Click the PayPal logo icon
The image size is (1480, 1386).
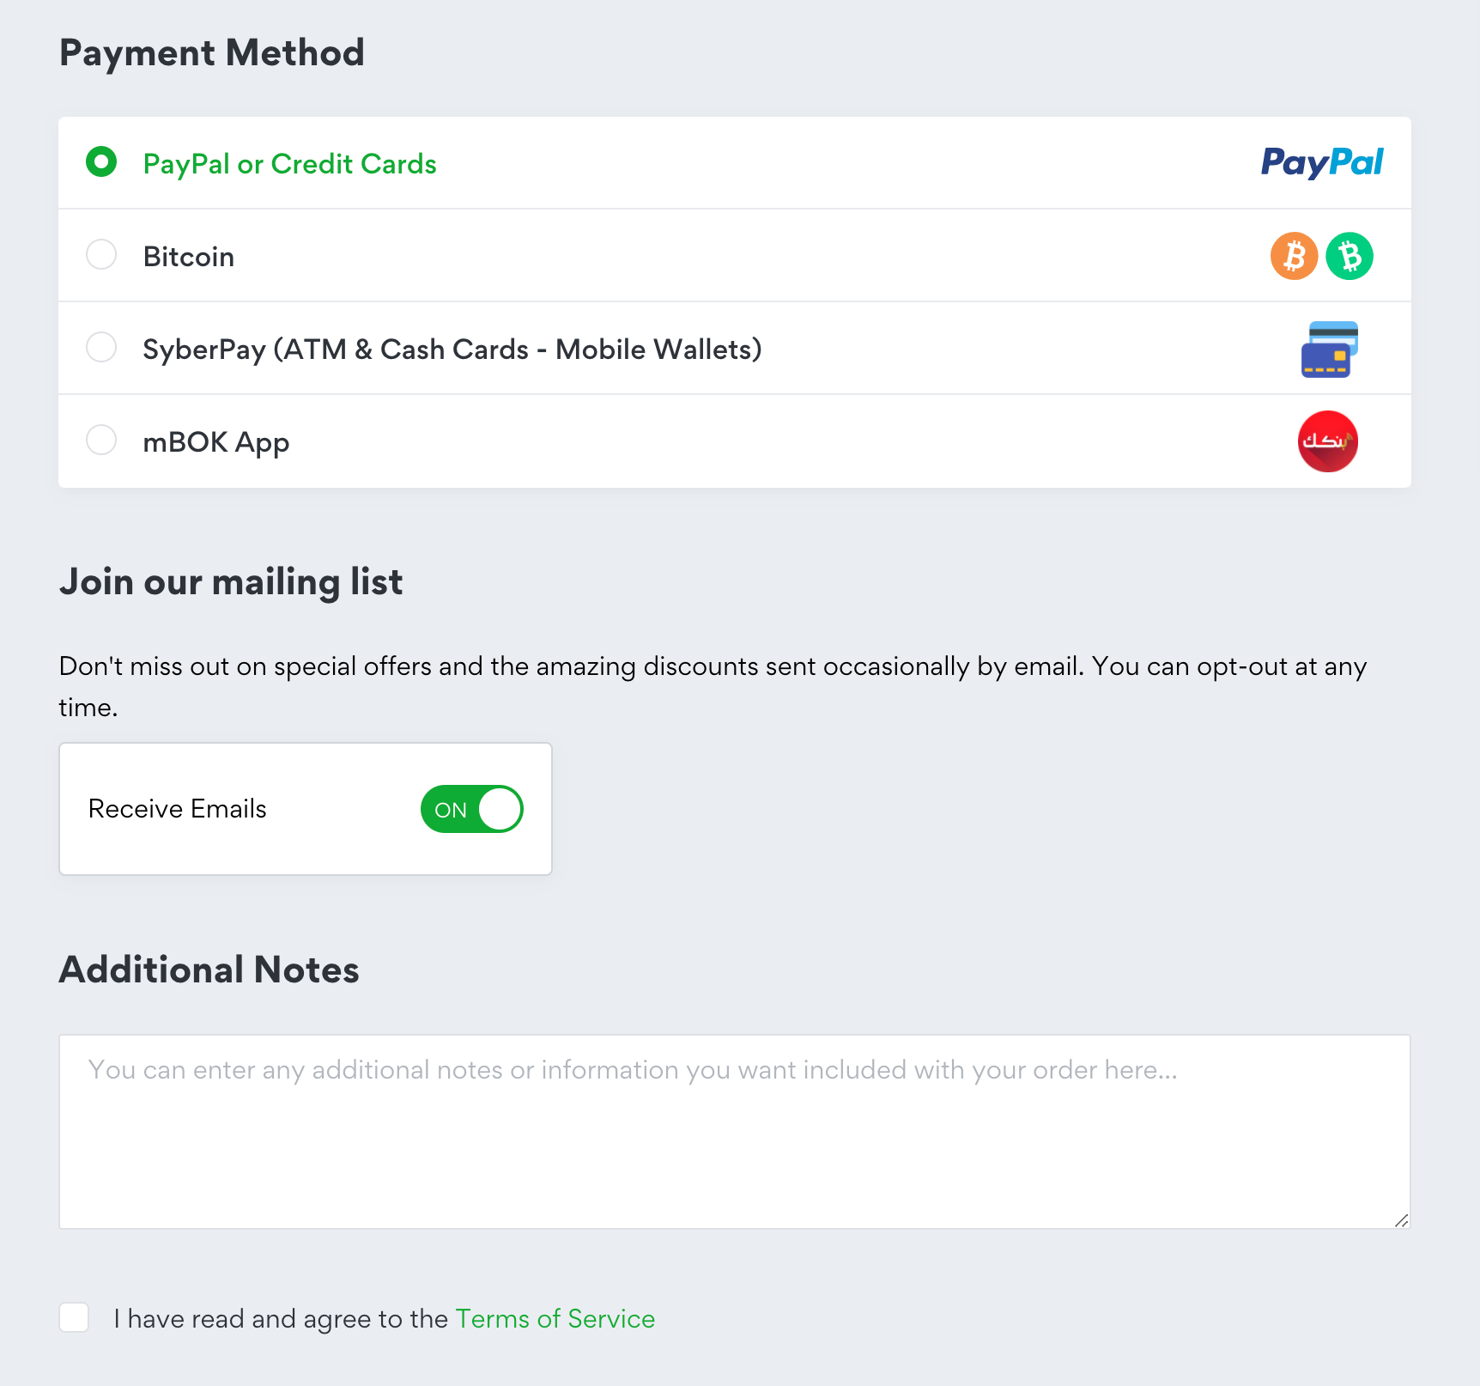(1322, 162)
